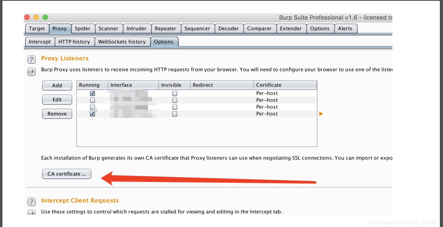
Task: Open the top-level Options tab
Action: [x=320, y=28]
